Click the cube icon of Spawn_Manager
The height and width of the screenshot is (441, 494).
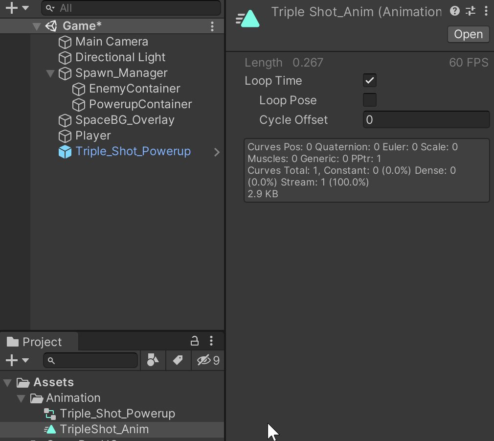pos(65,73)
